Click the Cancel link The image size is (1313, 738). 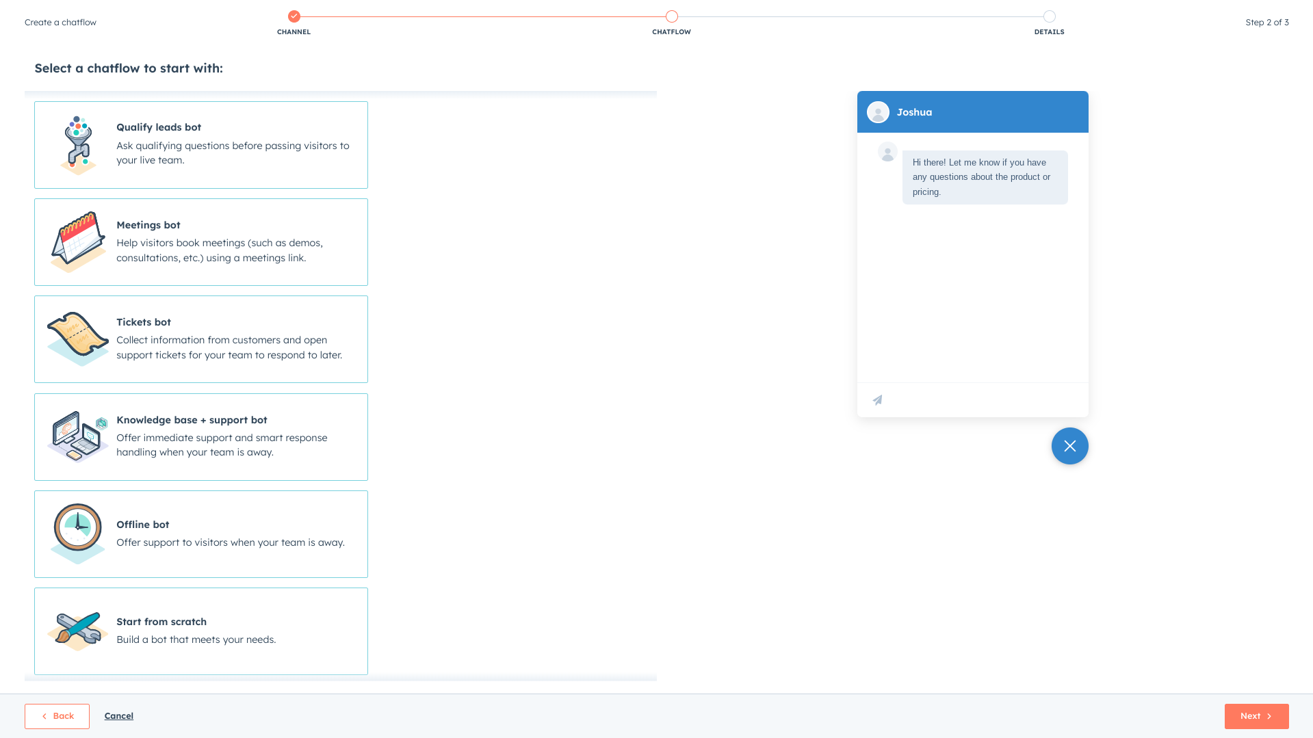coord(119,716)
